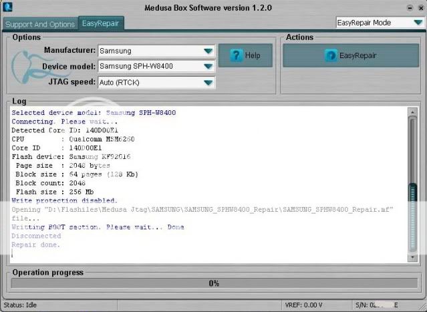
Task: Click the log line 'Write protection disabled.'
Action: coord(65,200)
